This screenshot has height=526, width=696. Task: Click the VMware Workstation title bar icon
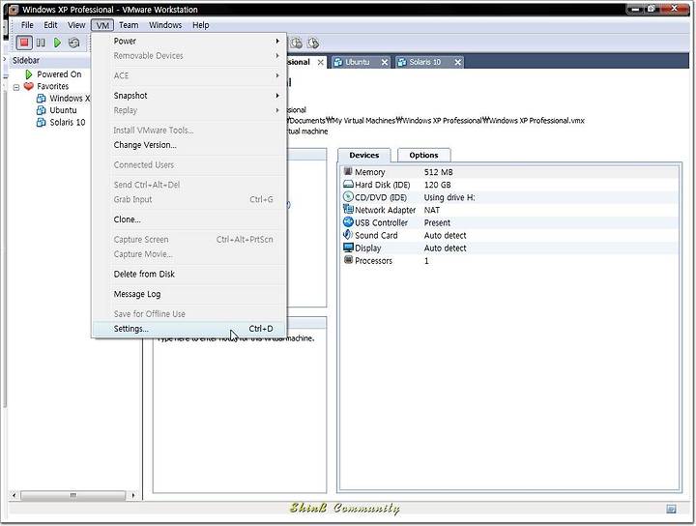[x=14, y=10]
